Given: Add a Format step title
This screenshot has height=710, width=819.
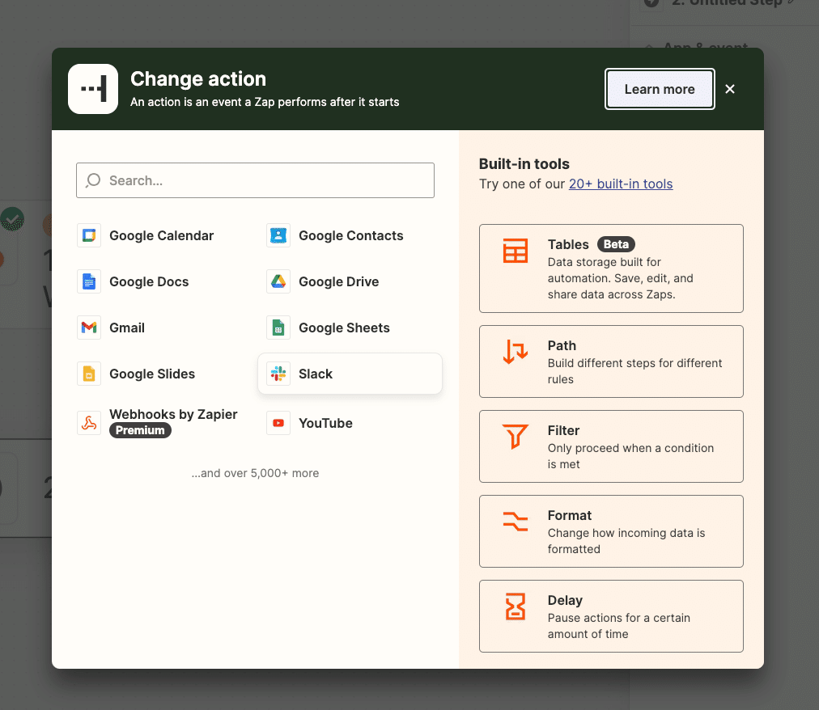Looking at the screenshot, I should tap(570, 516).
